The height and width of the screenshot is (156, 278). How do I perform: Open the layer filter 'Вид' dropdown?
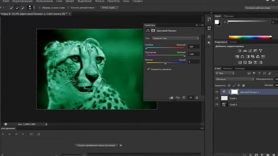pos(225,73)
